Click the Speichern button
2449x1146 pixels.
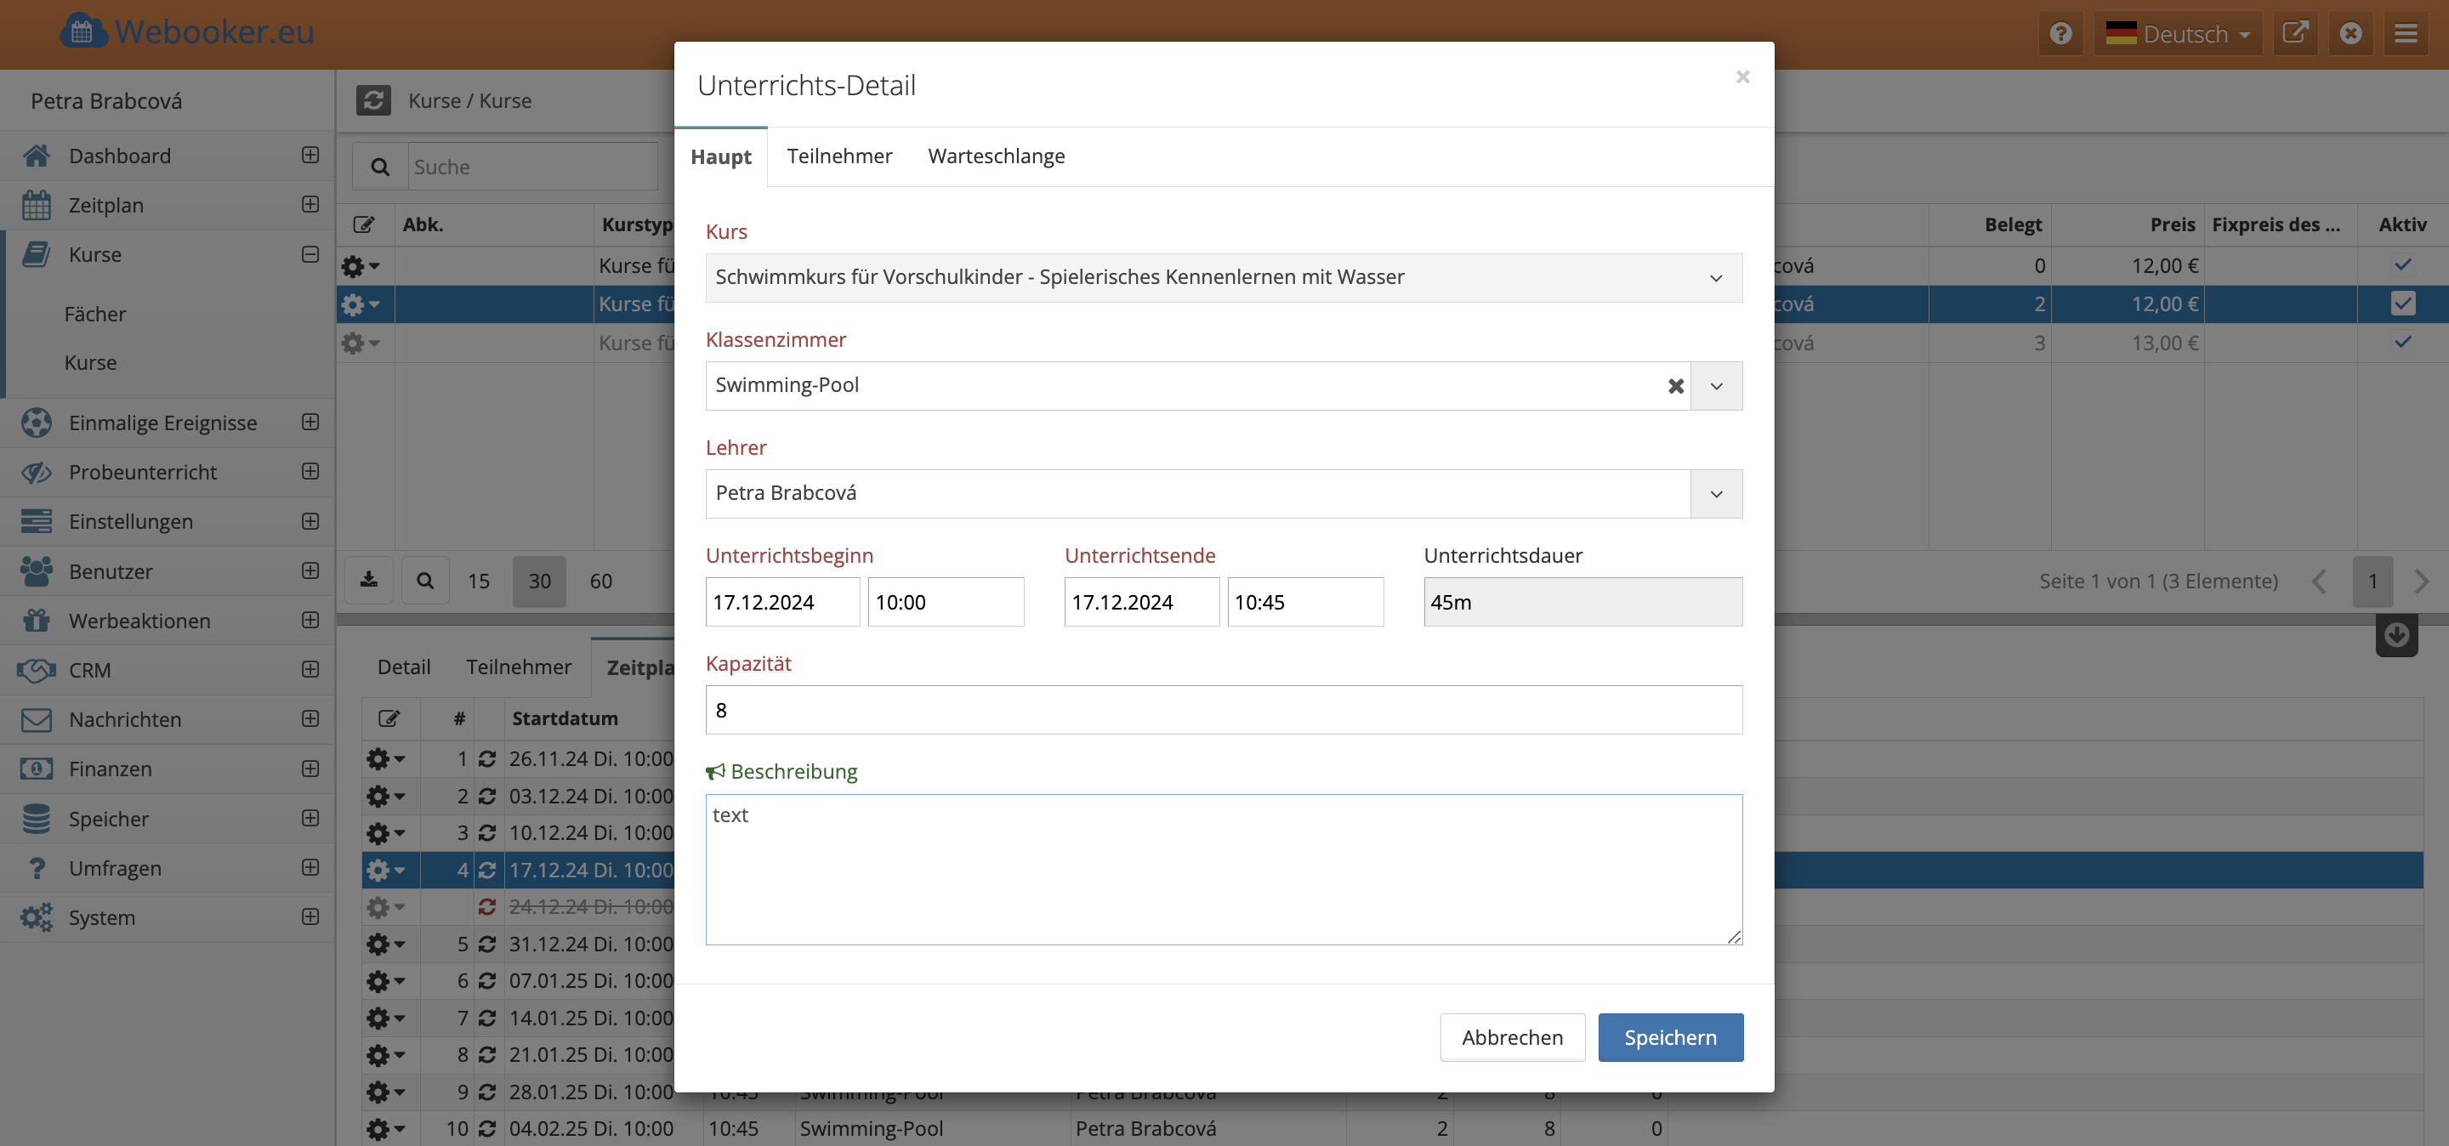[1669, 1038]
